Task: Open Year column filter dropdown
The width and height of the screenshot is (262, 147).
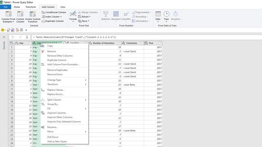Action: pos(160,43)
